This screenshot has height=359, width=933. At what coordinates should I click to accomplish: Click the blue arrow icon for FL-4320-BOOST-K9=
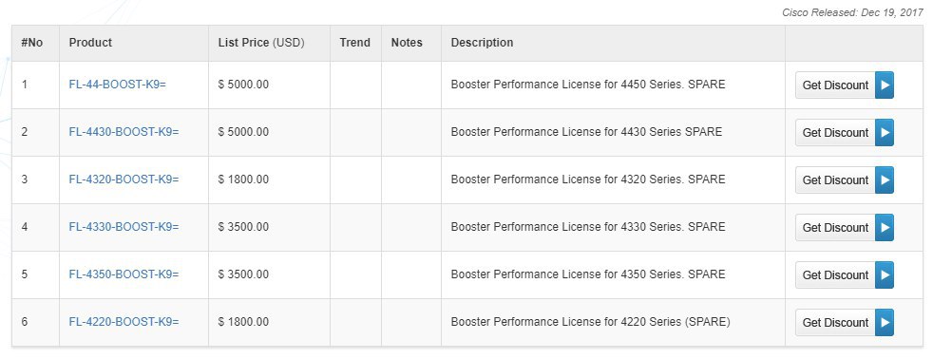[x=885, y=180]
